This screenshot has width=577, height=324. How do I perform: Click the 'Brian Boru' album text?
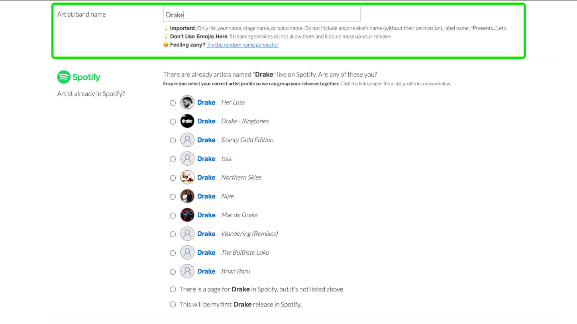(236, 271)
